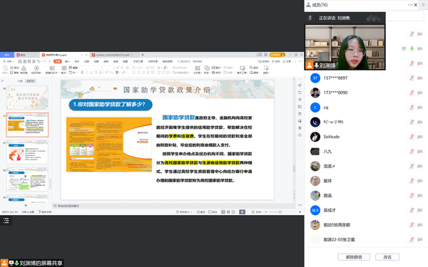
Task: Click the Bold formatting icon in ribbon
Action: pos(82,73)
